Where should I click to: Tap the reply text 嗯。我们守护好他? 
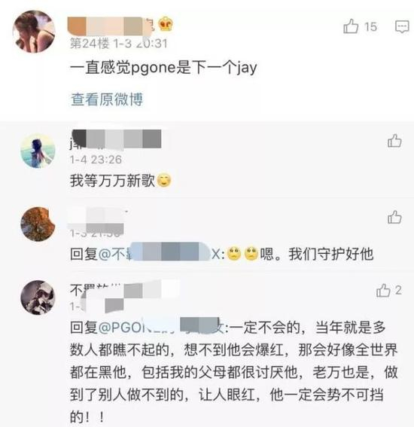(316, 254)
